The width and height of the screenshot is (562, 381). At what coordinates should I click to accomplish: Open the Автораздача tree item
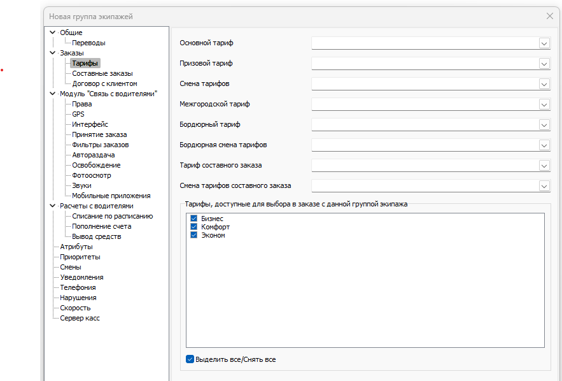coord(93,155)
